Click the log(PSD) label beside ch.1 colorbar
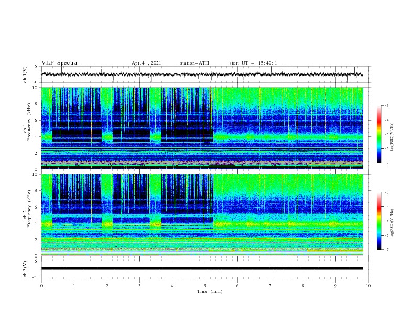This screenshot has height=321, width=415. (392, 137)
